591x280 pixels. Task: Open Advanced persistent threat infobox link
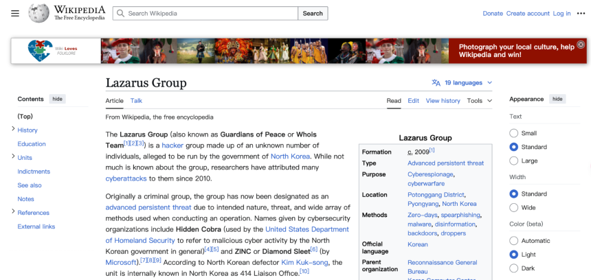[446, 163]
